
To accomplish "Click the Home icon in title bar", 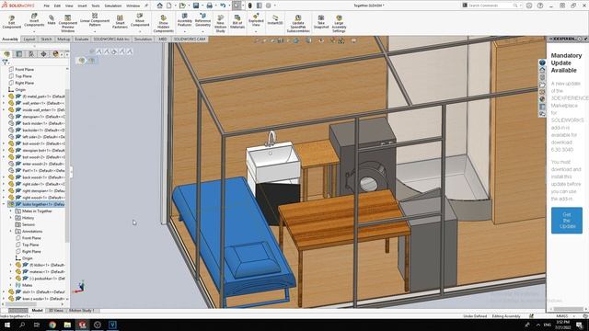I will pos(159,6).
